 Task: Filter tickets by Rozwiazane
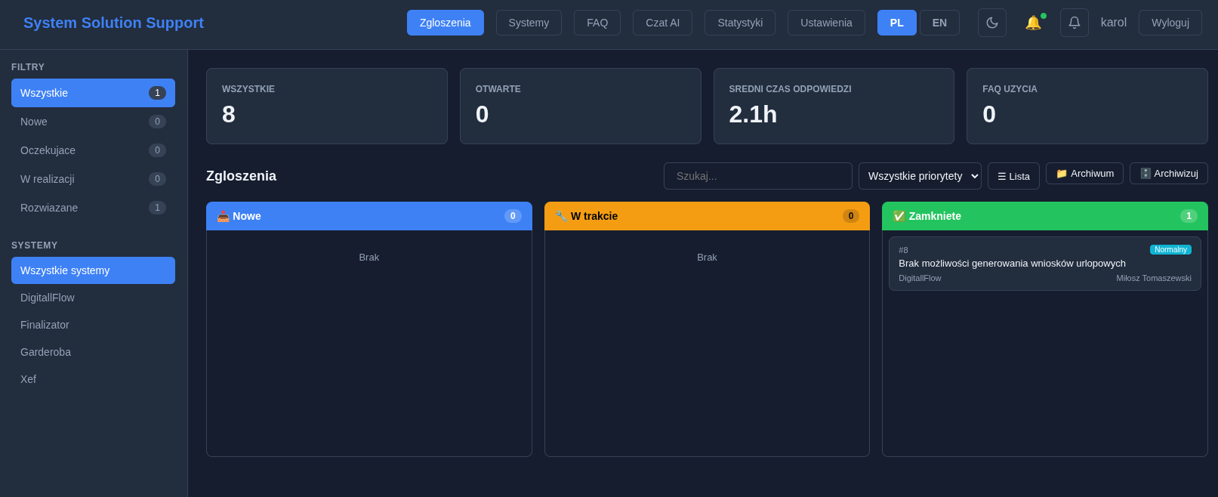(93, 208)
